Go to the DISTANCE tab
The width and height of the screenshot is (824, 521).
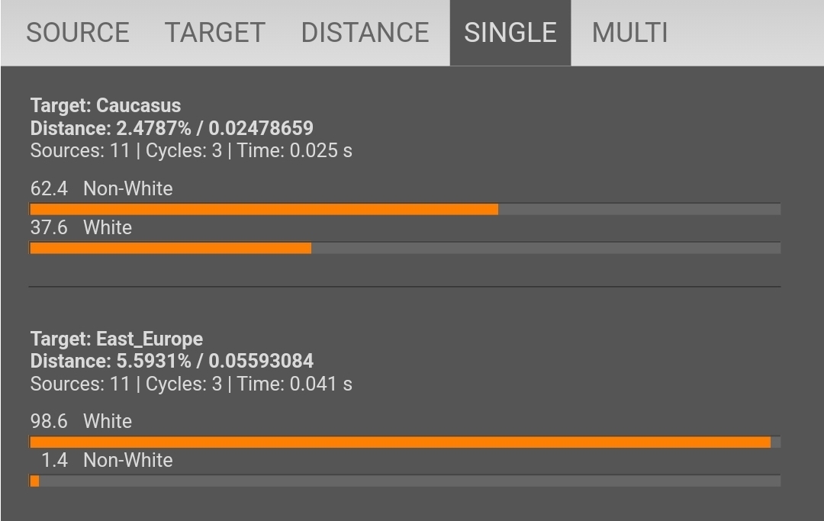(365, 33)
